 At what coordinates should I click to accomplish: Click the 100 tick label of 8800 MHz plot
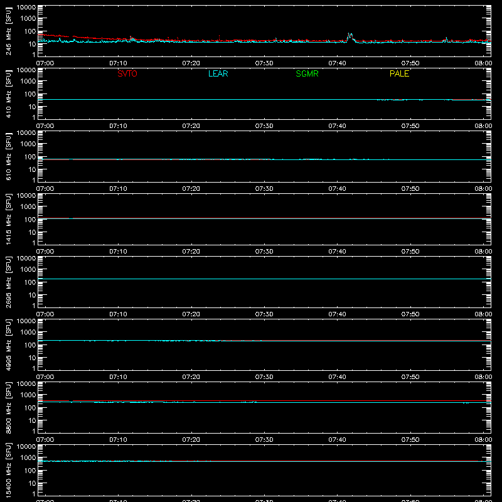point(30,408)
